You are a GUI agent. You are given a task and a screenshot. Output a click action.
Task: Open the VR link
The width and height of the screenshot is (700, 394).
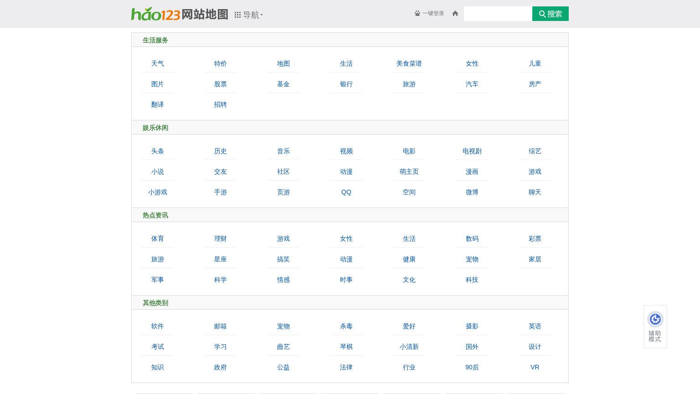535,367
